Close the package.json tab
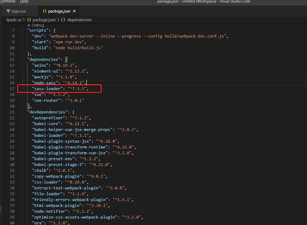 click(74, 11)
